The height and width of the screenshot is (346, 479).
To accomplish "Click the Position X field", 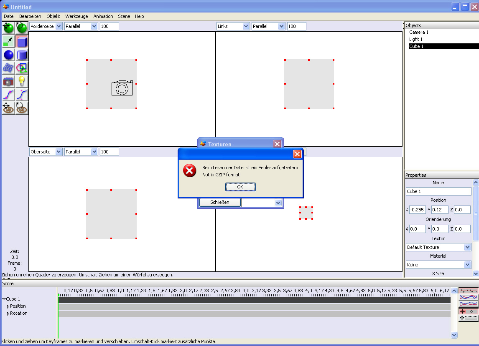I will [417, 210].
